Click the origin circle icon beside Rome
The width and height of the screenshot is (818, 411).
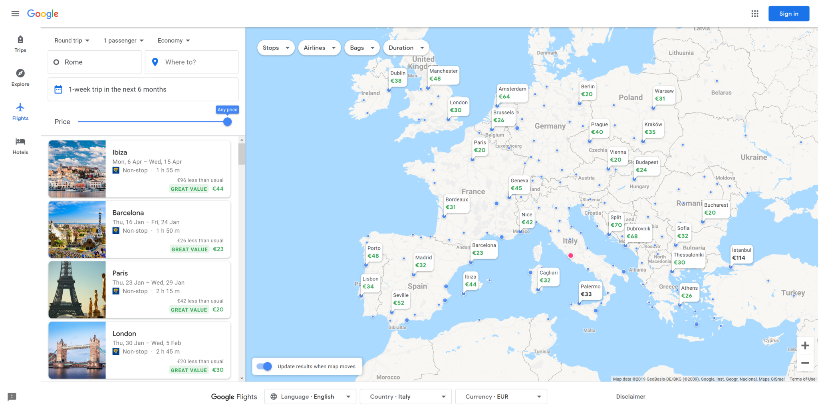click(x=56, y=62)
